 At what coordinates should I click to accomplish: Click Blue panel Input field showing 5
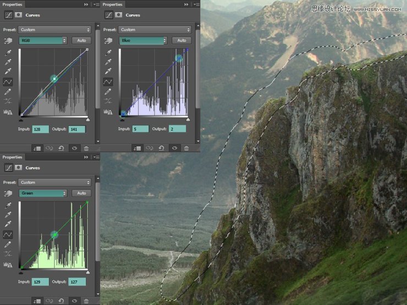click(140, 129)
